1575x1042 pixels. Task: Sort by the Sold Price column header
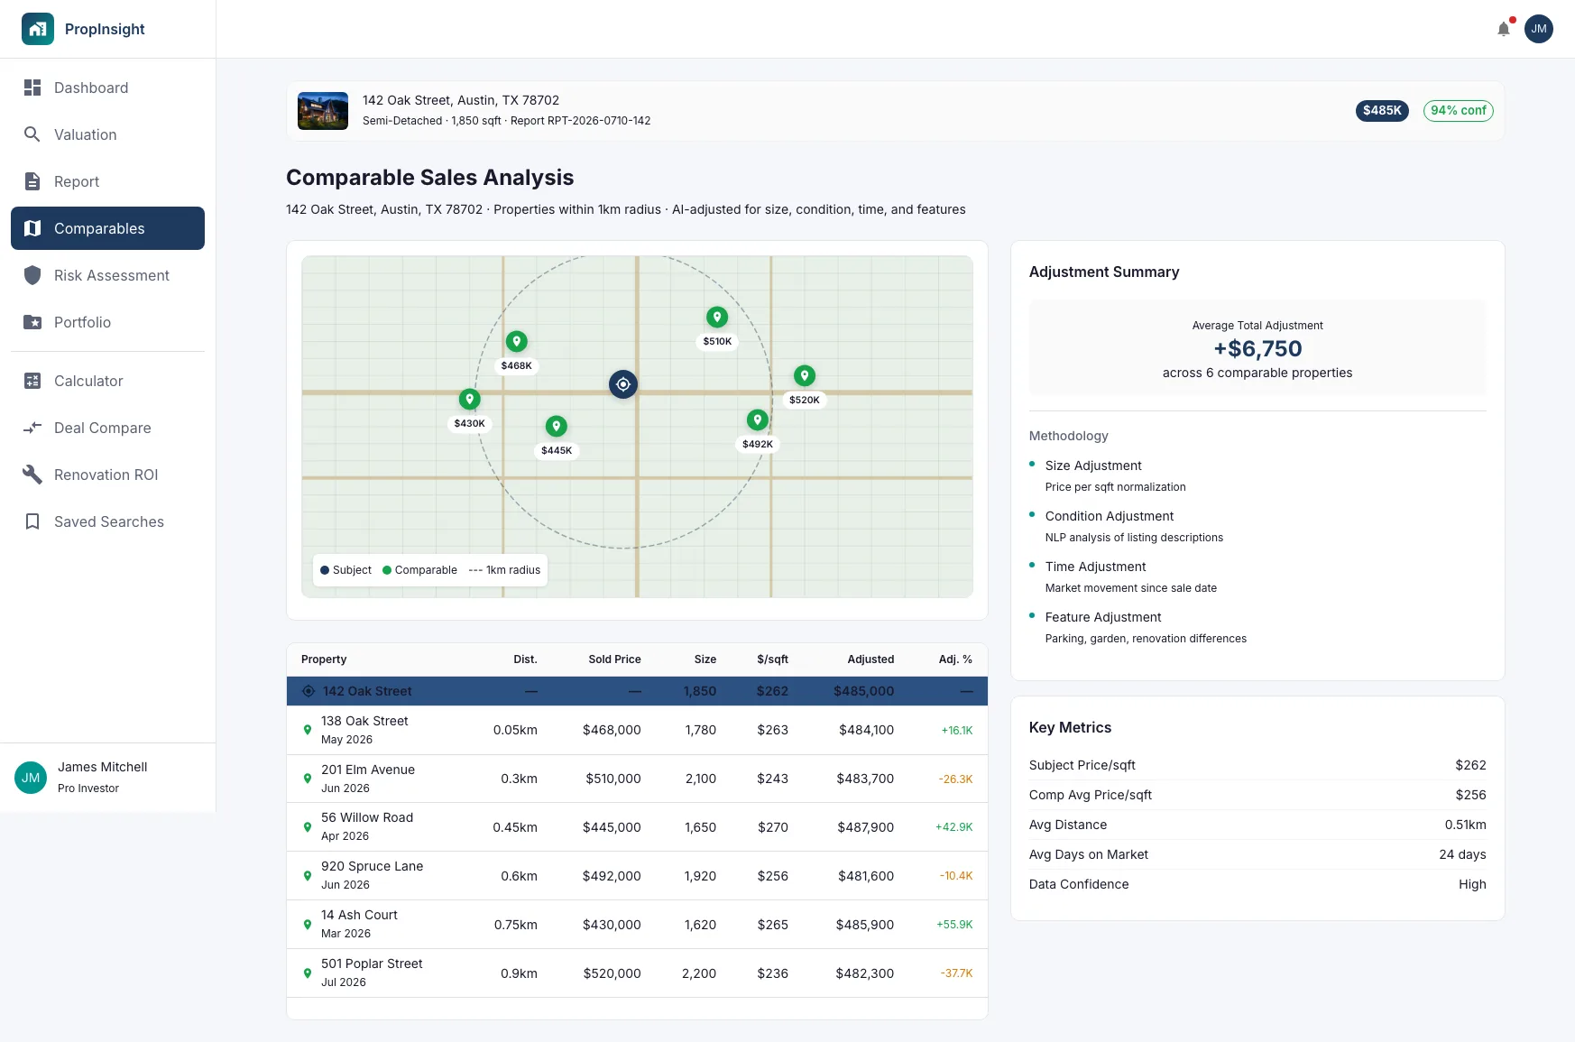tap(614, 659)
